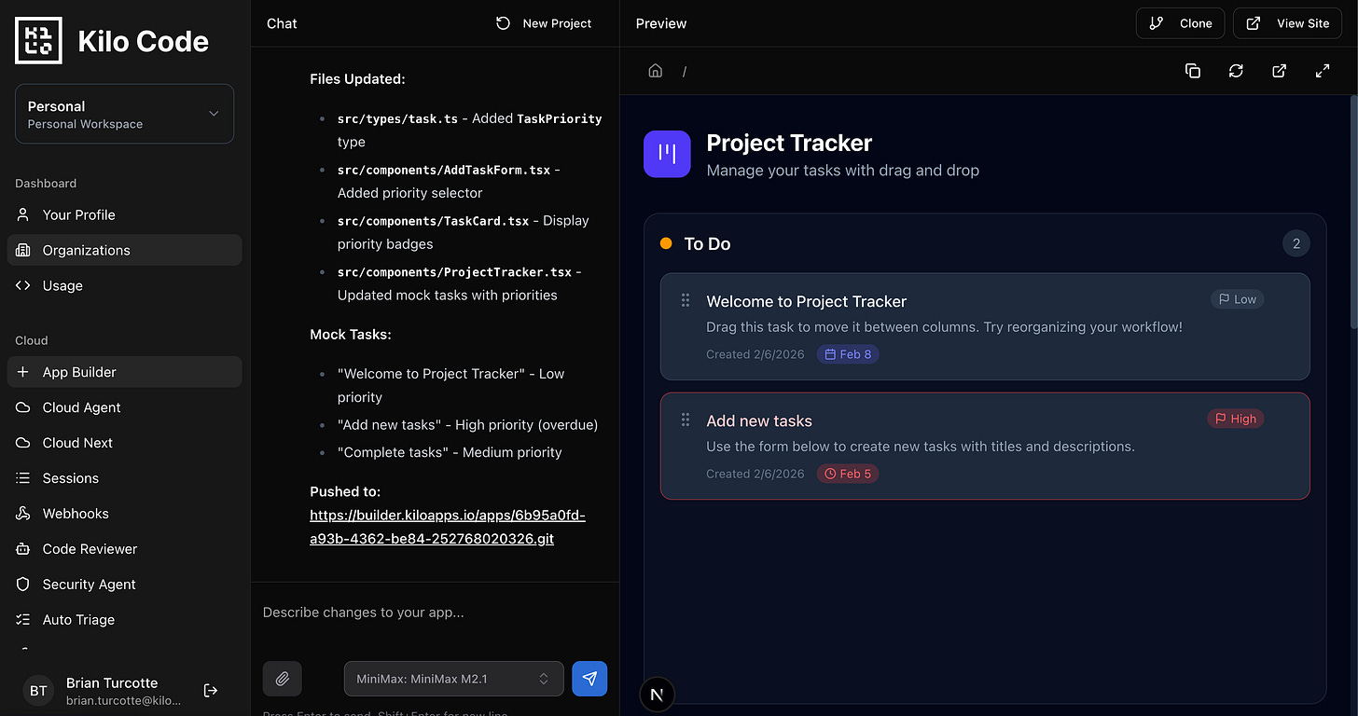
Task: Expand preview to fullscreen
Action: click(1323, 71)
